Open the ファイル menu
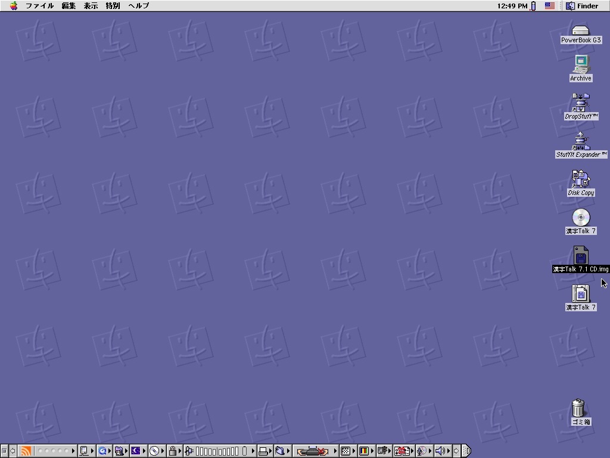This screenshot has width=610, height=458. 39,5
